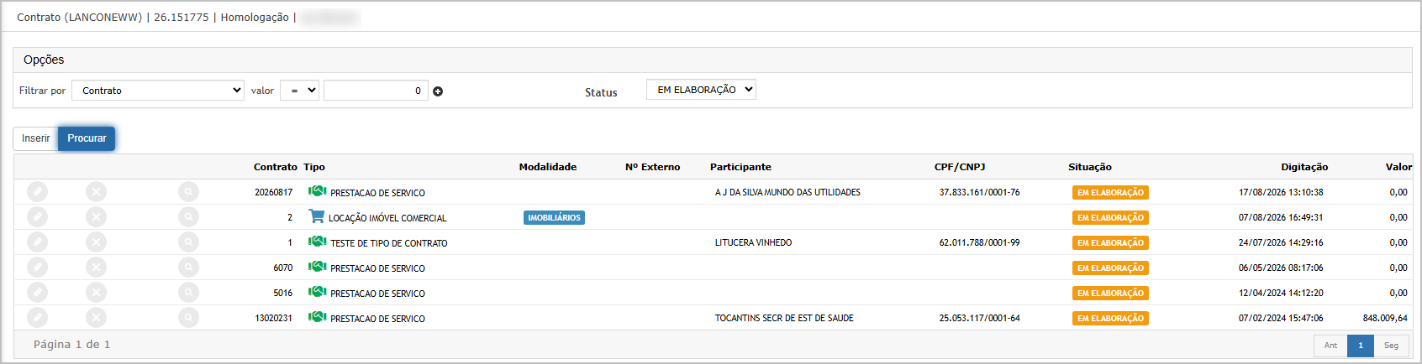1422x364 pixels.
Task: Focus the filter value input field
Action: 376,91
